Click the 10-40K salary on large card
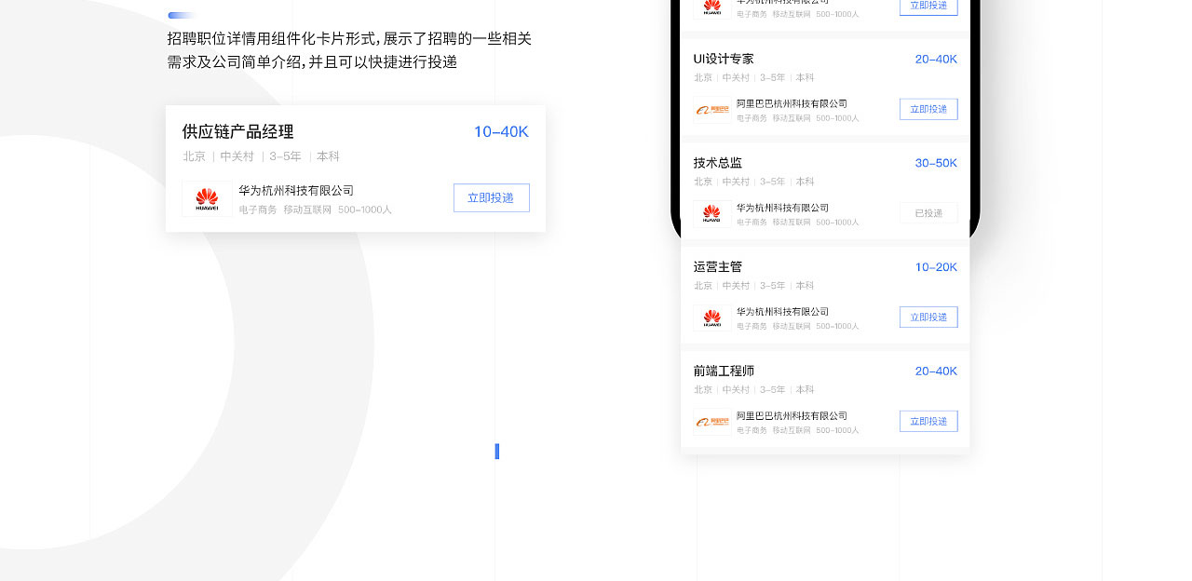 [501, 132]
